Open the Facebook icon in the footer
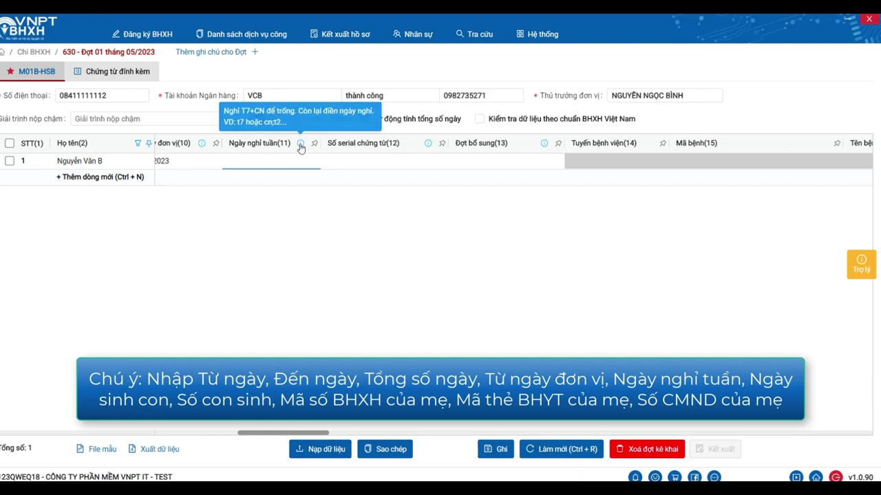 (x=694, y=477)
